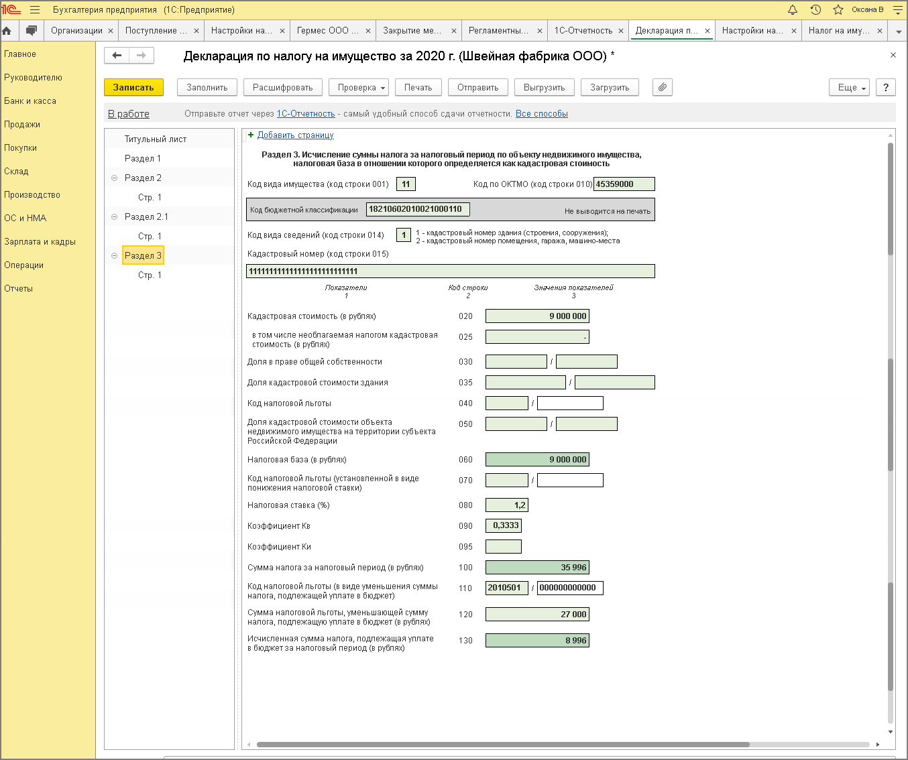The width and height of the screenshot is (908, 760).
Task: Collapse the Раздел 3 tree node
Action: (x=114, y=255)
